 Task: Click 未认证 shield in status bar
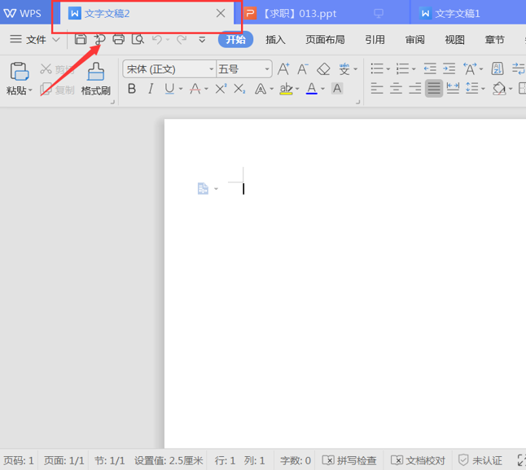(480, 460)
